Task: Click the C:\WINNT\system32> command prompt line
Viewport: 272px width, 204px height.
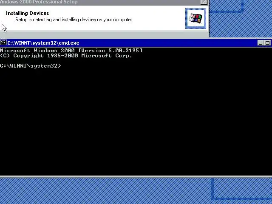Action: click(x=31, y=66)
